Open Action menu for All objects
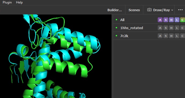Viewport: 185px width, 98px height. point(160,20)
